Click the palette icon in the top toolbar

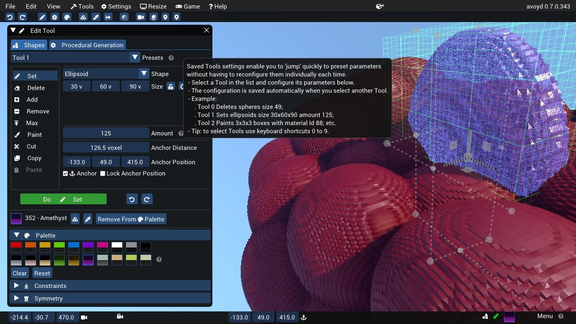click(x=67, y=17)
